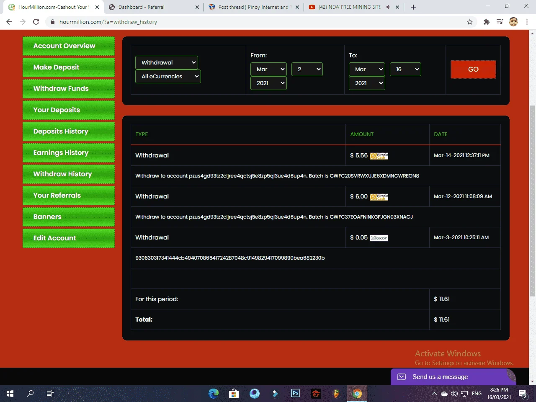Open a new browser tab
This screenshot has width=536, height=402.
(x=413, y=7)
